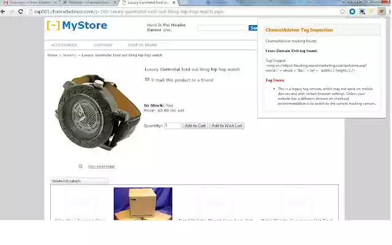
Task: Click the store search text box
Action: [222, 28]
